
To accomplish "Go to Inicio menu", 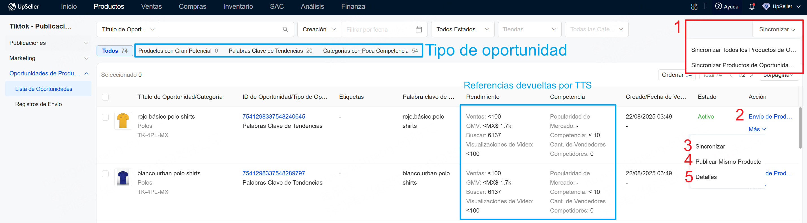I will pos(69,6).
